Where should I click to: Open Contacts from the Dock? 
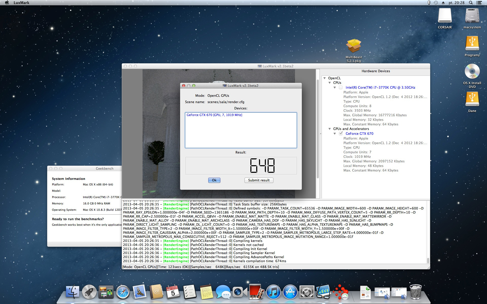coord(156,292)
